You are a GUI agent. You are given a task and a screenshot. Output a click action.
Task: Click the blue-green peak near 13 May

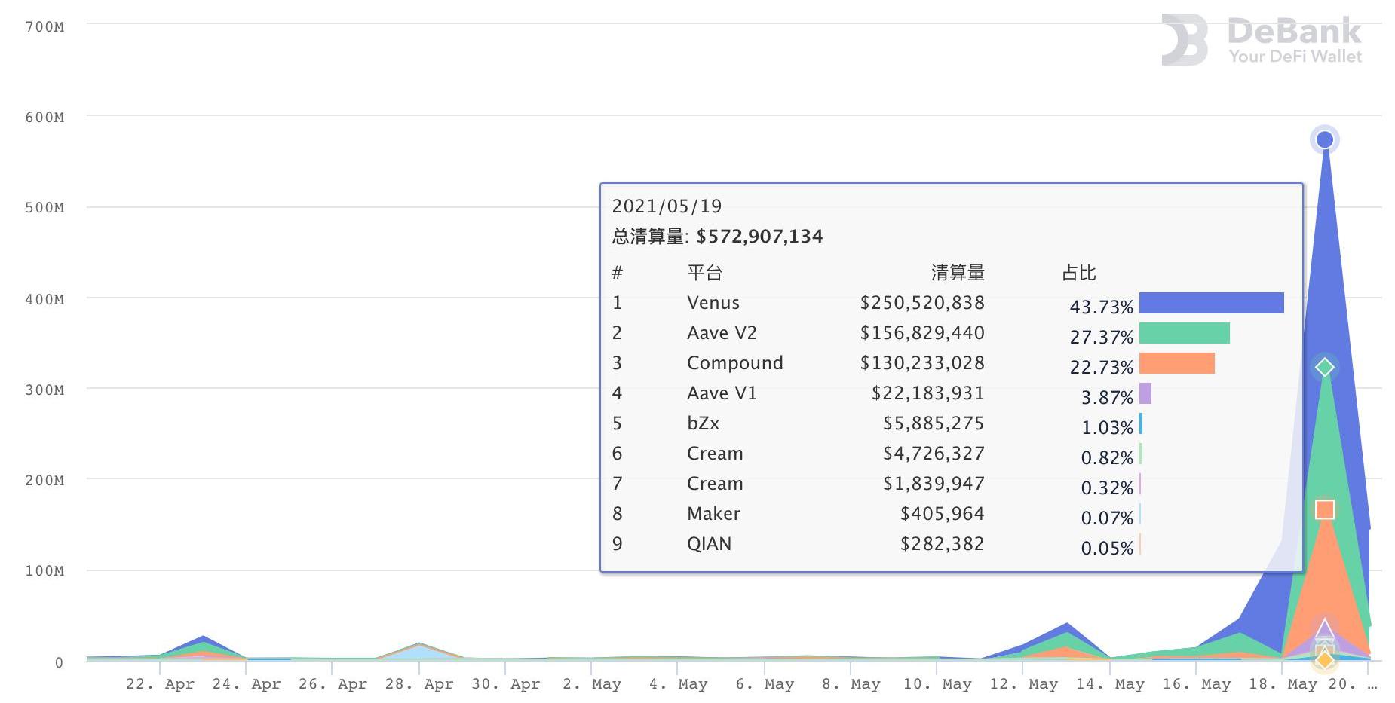pyautogui.click(x=1066, y=627)
